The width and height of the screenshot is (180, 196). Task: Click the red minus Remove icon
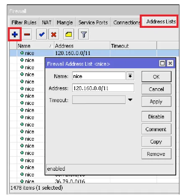[x=27, y=34]
